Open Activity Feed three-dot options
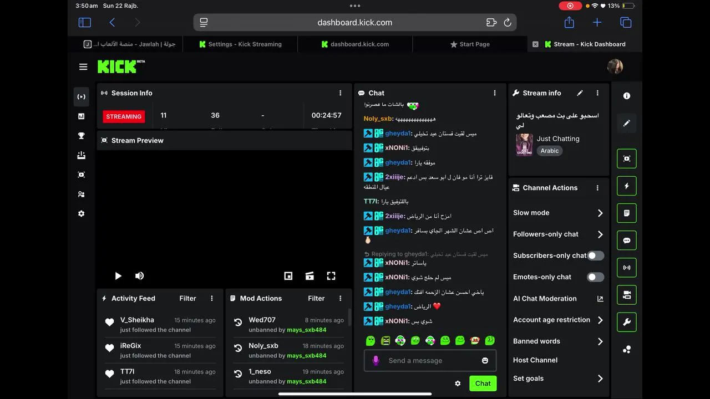The width and height of the screenshot is (710, 399). [x=212, y=298]
